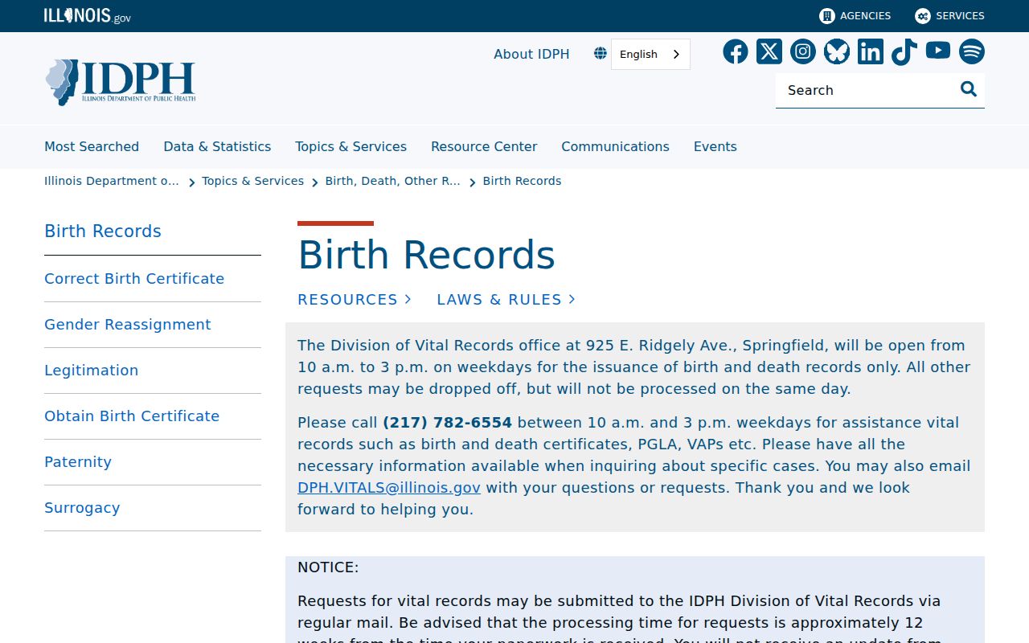
Task: Open Correct Birth Certificate sidebar link
Action: coord(134,278)
